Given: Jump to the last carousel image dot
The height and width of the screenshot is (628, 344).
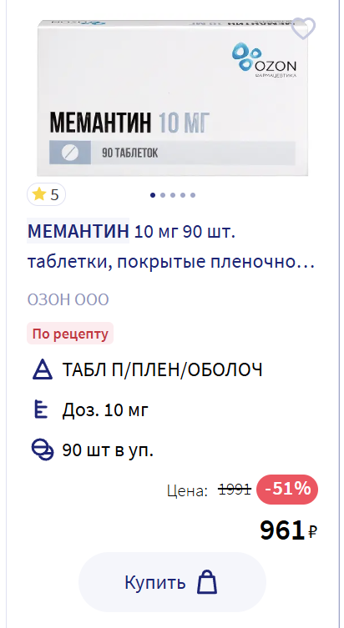Looking at the screenshot, I should click(193, 195).
